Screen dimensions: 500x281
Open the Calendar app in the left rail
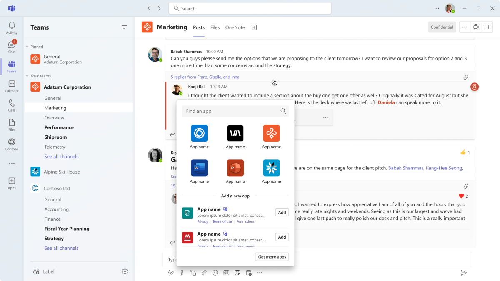(x=12, y=86)
